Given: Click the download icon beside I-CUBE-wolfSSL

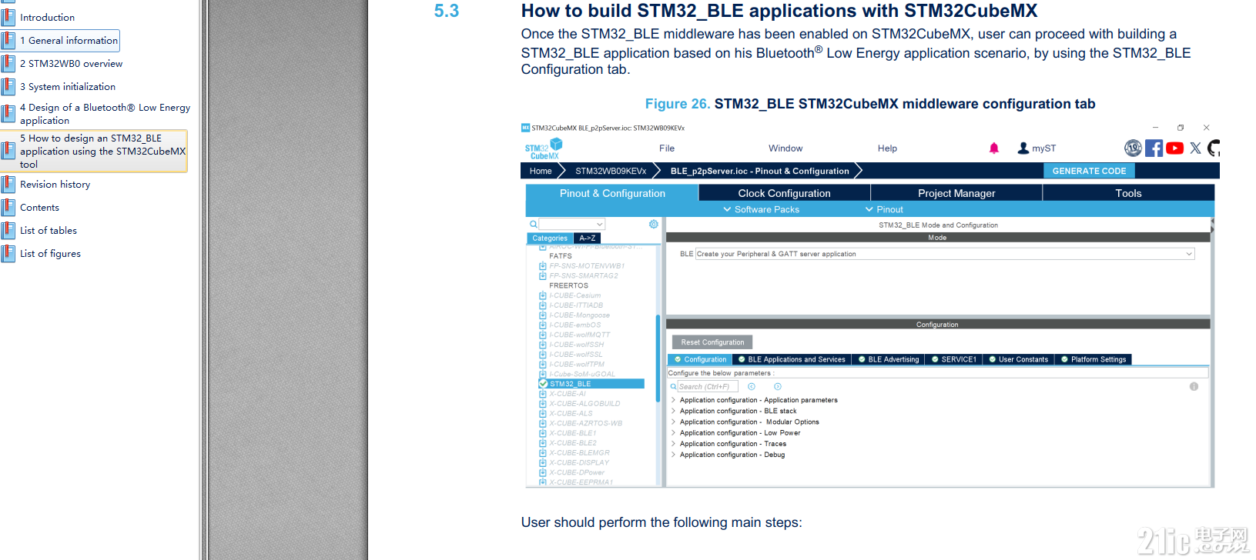Looking at the screenshot, I should point(543,355).
